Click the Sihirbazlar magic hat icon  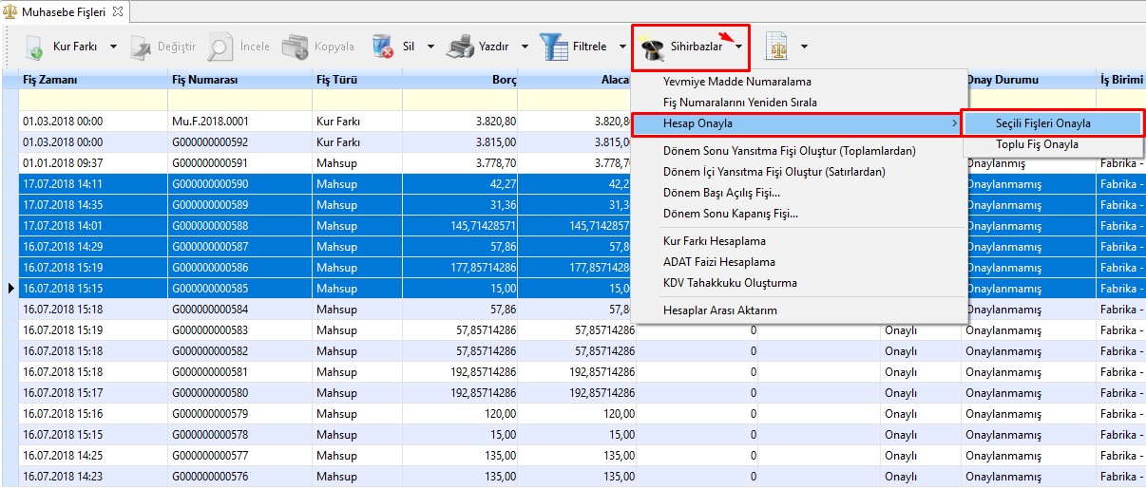[x=652, y=48]
